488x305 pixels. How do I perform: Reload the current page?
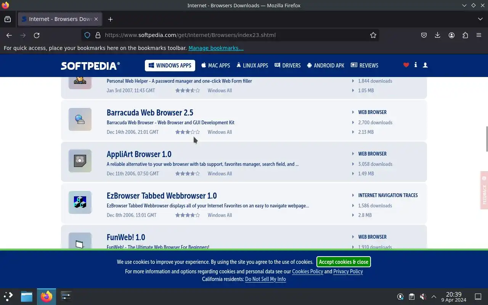click(x=37, y=35)
